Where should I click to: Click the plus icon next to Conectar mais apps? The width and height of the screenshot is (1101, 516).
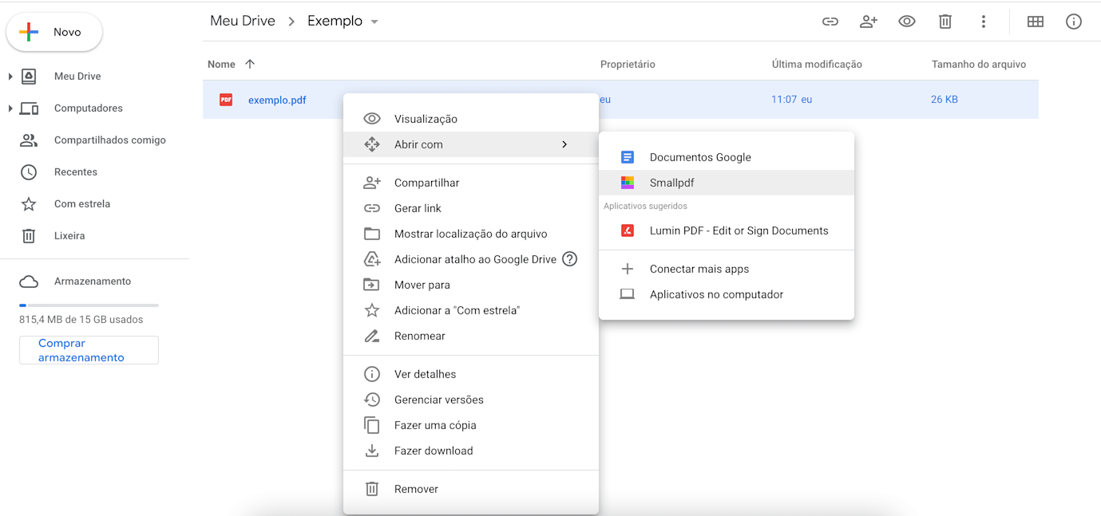(x=628, y=269)
